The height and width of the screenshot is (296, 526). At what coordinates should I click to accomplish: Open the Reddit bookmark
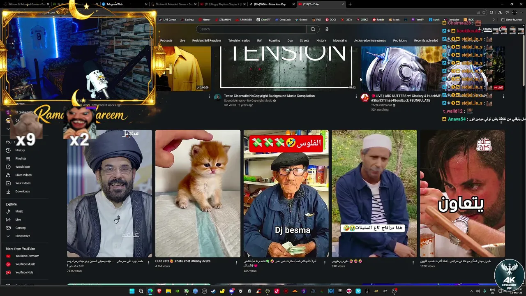378,19
